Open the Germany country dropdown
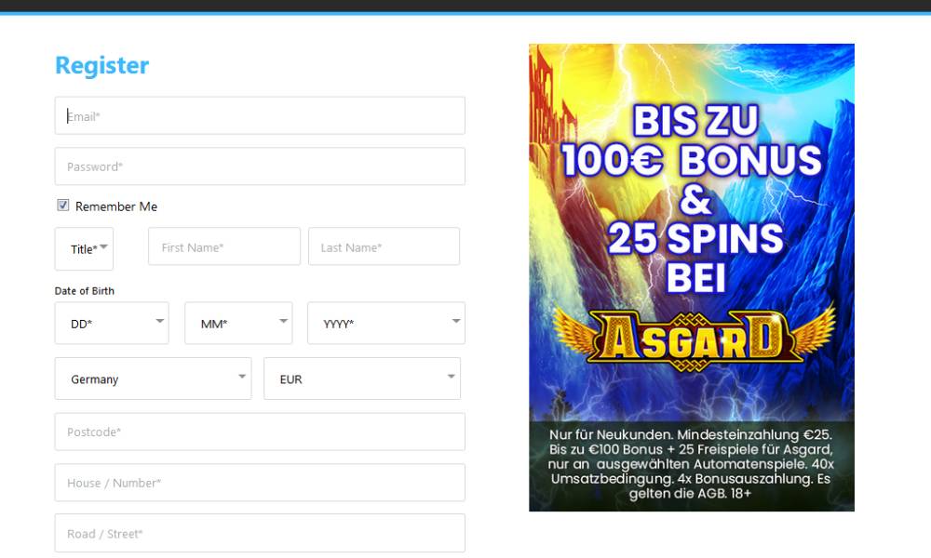Image resolution: width=931 pixels, height=558 pixels. 153,379
